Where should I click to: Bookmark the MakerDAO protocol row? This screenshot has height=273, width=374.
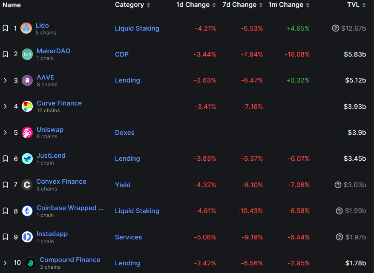click(5, 54)
